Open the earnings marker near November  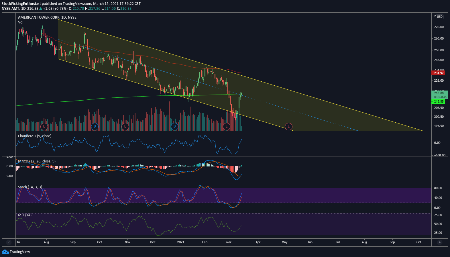pyautogui.click(x=125, y=126)
